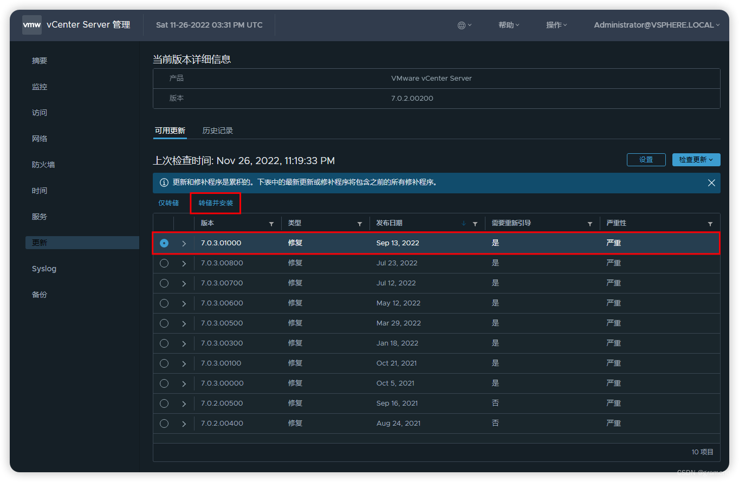Expand details of row 7.0.3.00600

click(x=184, y=304)
